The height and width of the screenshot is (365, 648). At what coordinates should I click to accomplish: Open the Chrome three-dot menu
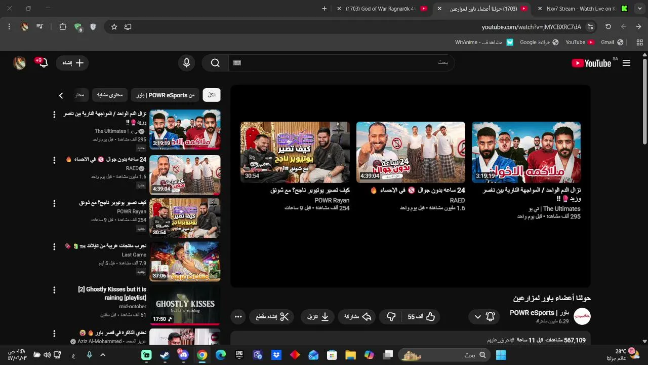coord(9,27)
